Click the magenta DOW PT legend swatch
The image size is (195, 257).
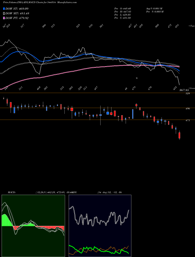pyautogui.click(x=4, y=18)
